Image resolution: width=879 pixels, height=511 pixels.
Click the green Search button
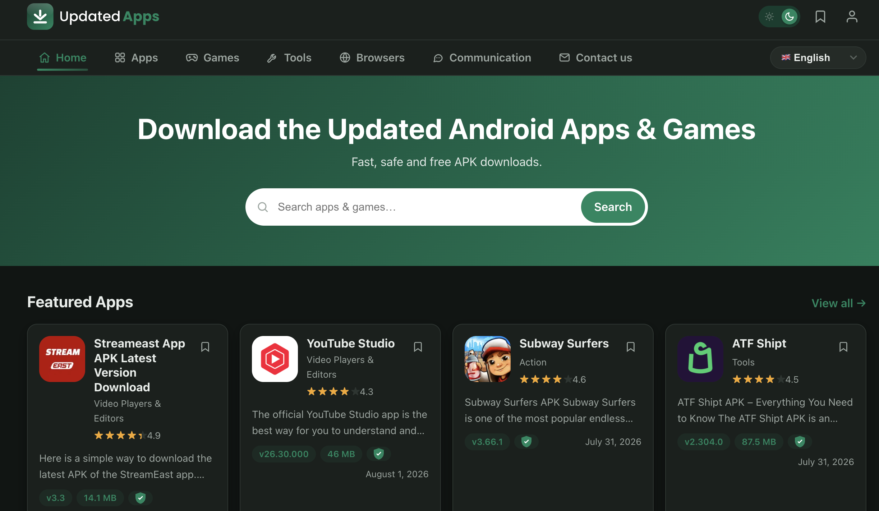point(613,207)
